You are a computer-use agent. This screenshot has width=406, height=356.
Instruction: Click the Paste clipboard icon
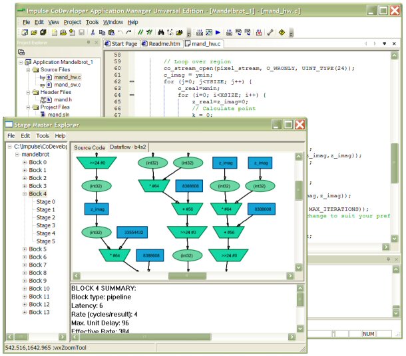pyautogui.click(x=111, y=33)
